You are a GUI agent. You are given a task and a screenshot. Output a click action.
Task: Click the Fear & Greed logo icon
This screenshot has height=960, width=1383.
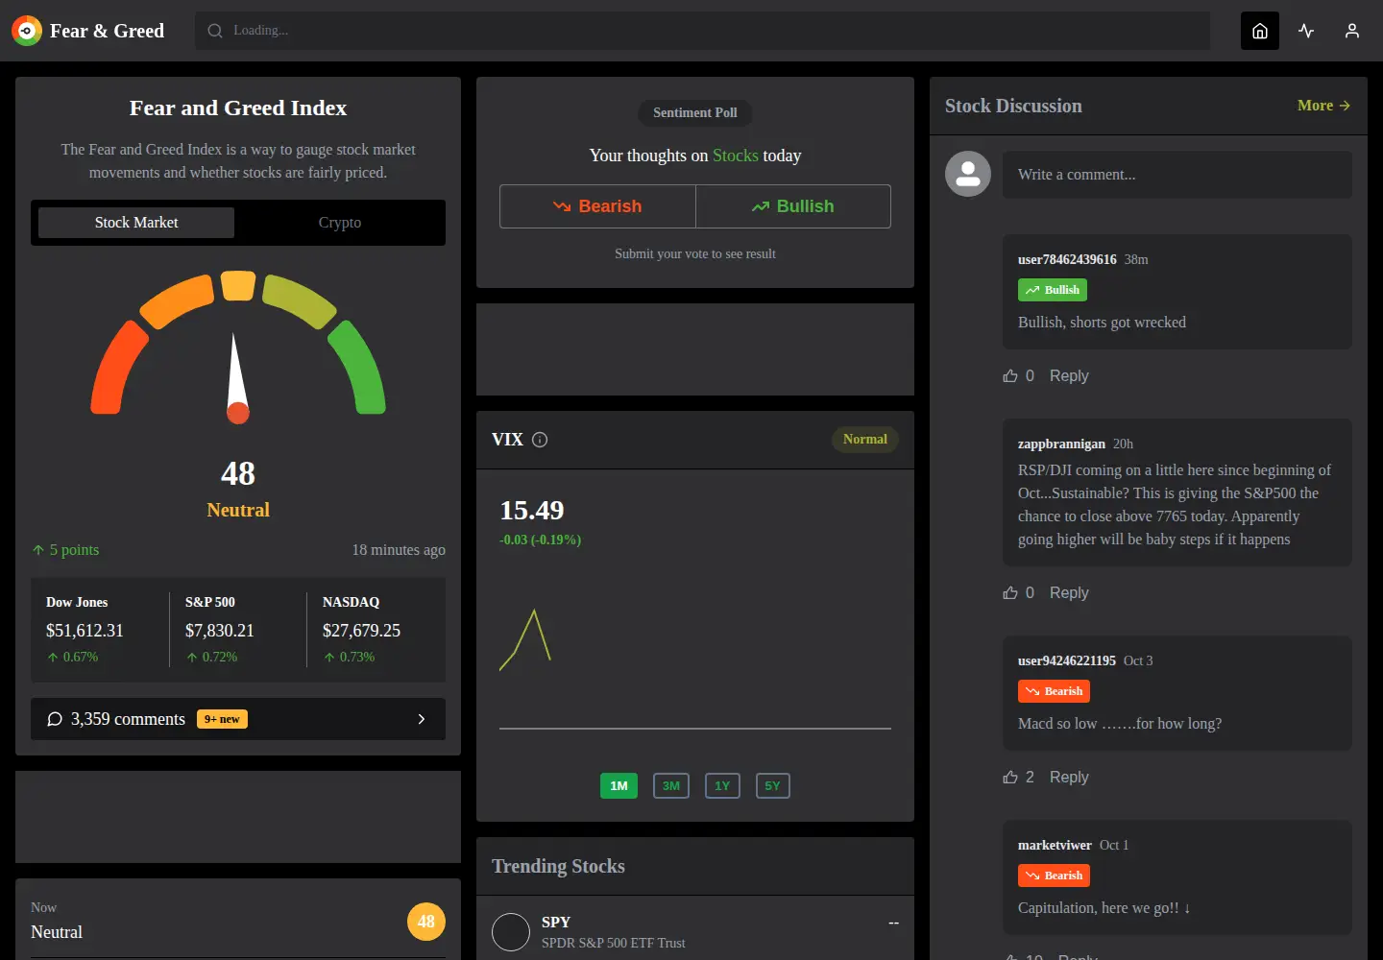27,31
